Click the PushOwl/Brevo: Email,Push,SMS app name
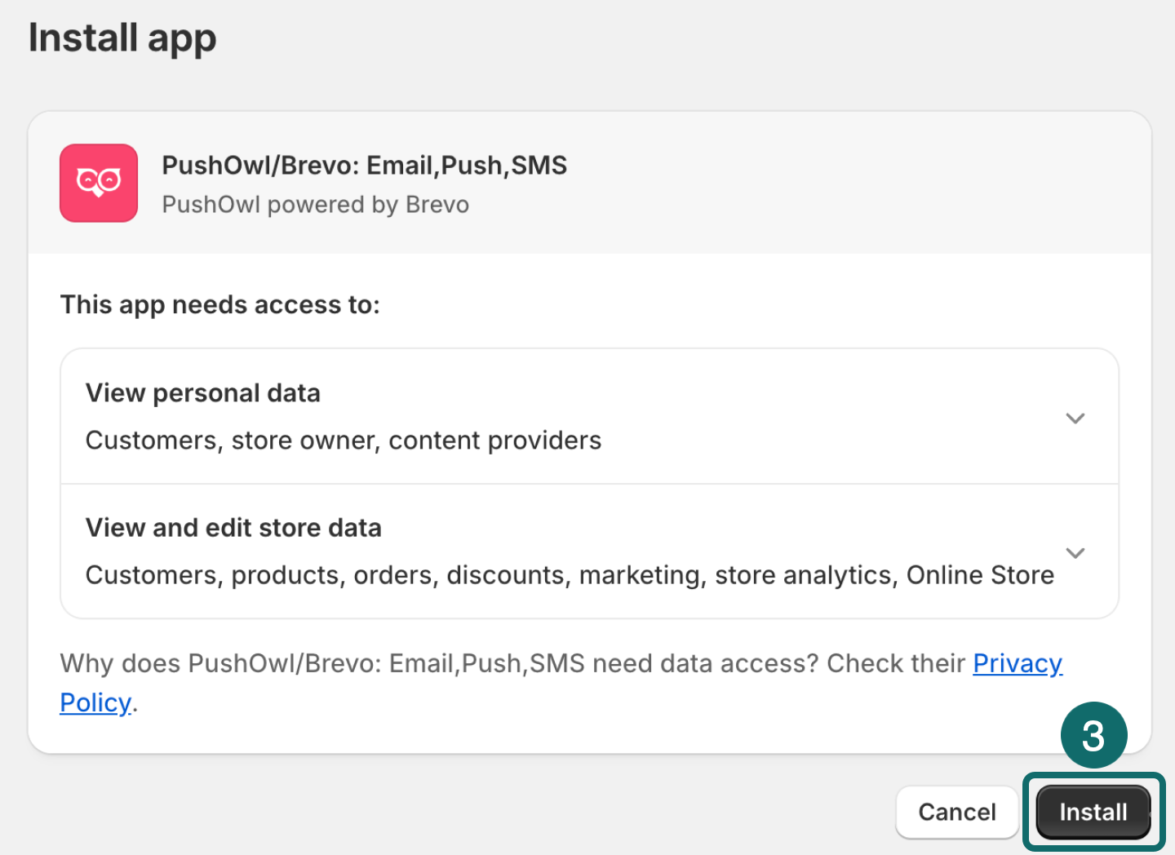 [364, 166]
